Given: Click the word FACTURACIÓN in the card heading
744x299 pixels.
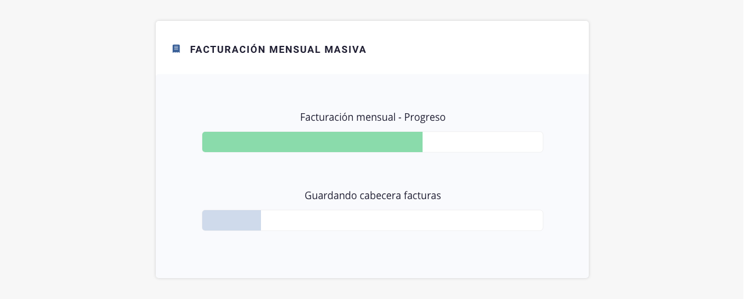Looking at the screenshot, I should click(x=227, y=49).
